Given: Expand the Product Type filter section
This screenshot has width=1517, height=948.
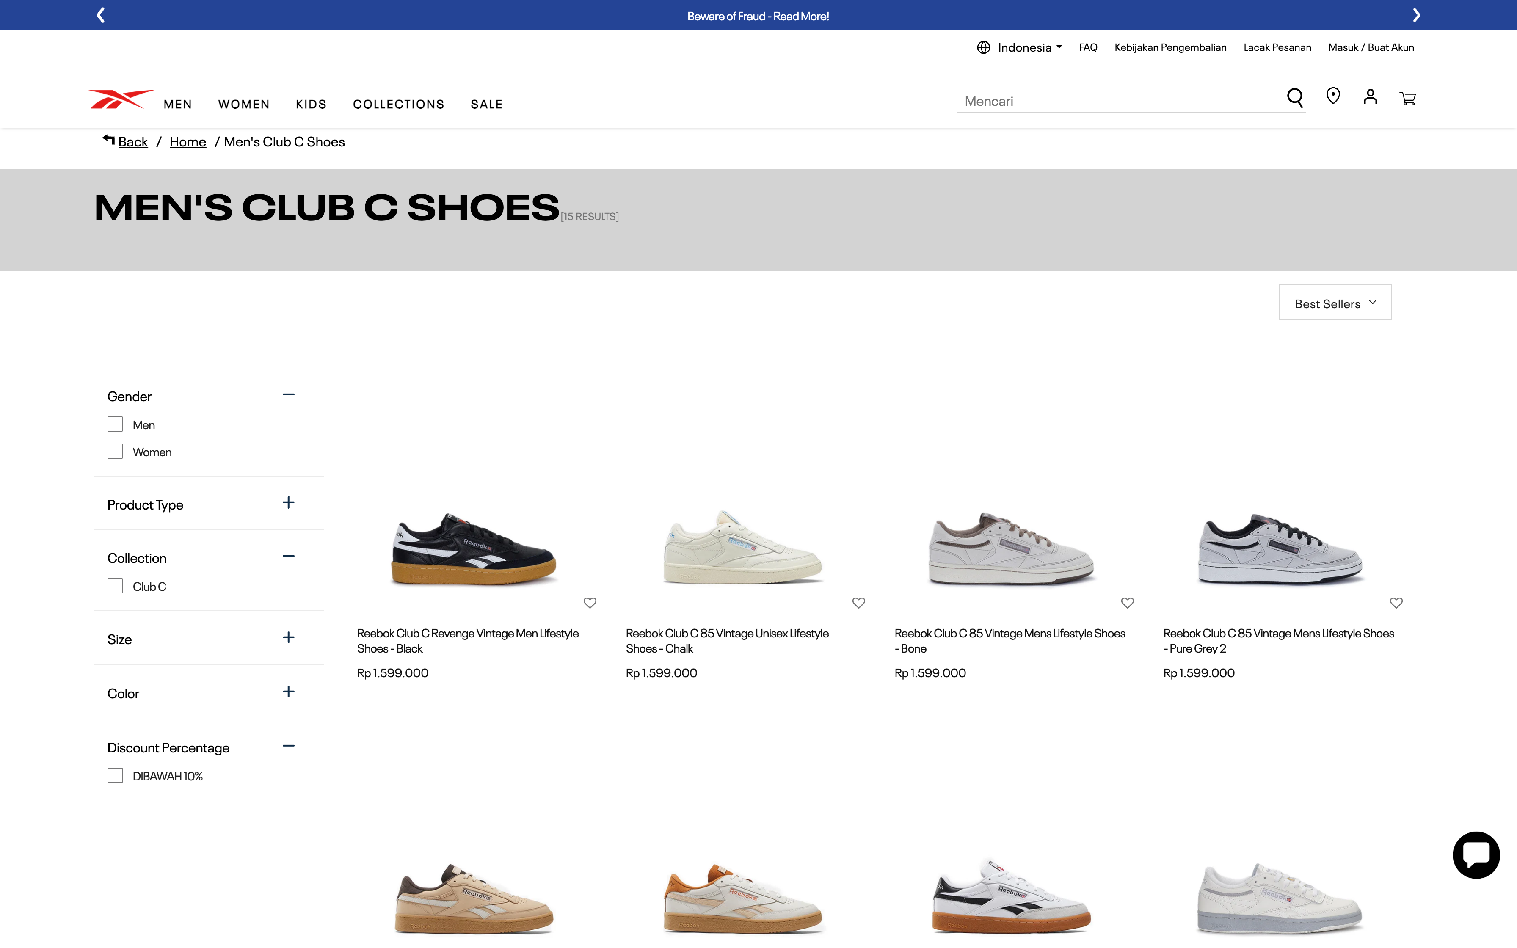Looking at the screenshot, I should (288, 502).
